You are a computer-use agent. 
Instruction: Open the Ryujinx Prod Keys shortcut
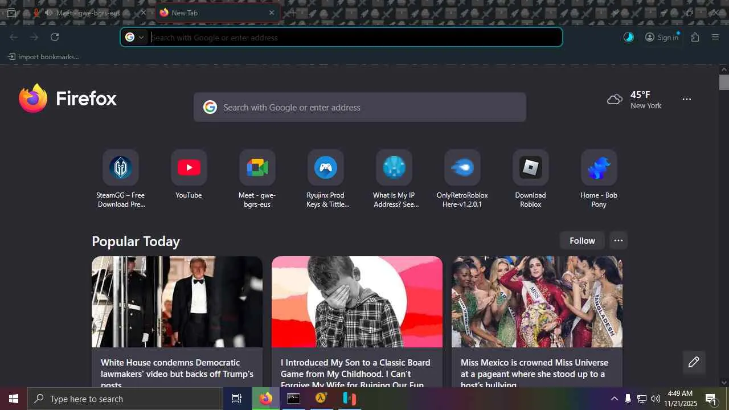[x=326, y=167]
